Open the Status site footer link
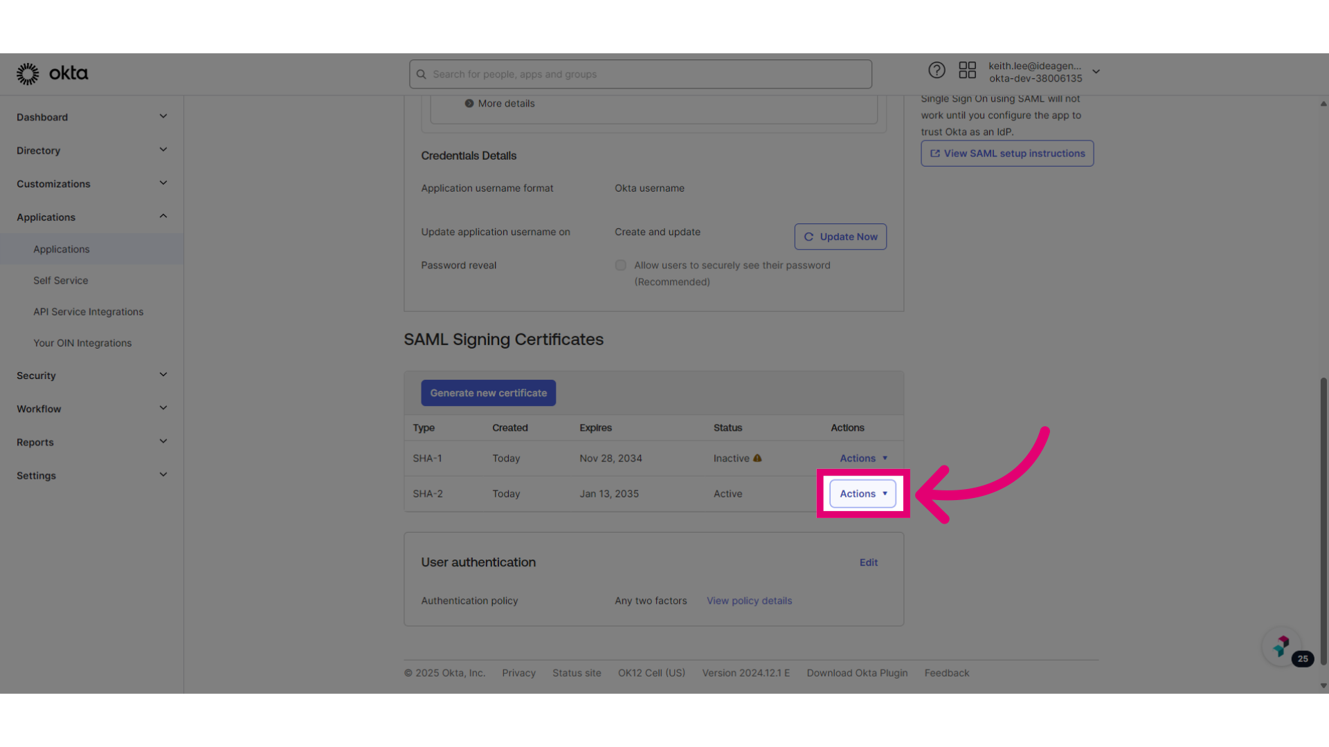The width and height of the screenshot is (1329, 747). click(x=577, y=673)
